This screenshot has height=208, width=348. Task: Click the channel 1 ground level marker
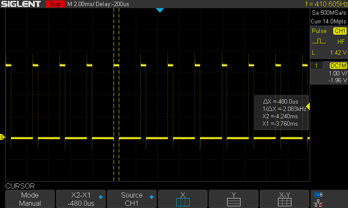[x=2, y=137]
